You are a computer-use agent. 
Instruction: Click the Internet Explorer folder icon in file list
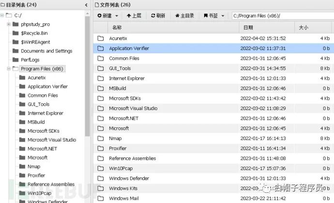101,78
